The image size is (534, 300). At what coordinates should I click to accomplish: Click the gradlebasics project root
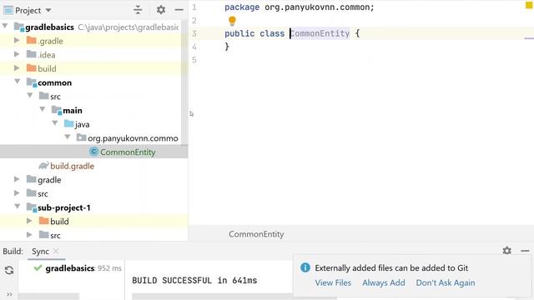[x=49, y=27]
